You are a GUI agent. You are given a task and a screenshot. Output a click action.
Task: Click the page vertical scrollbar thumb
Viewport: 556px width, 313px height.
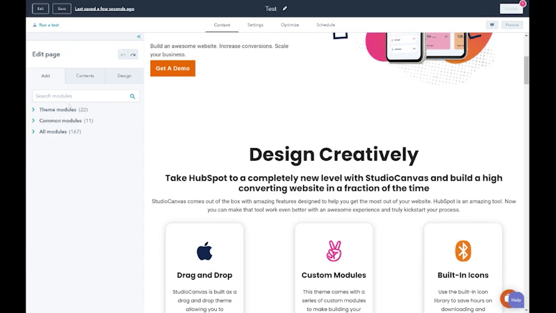(x=526, y=70)
